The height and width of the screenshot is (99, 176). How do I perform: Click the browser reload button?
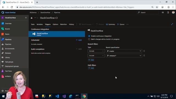coord(12,7)
